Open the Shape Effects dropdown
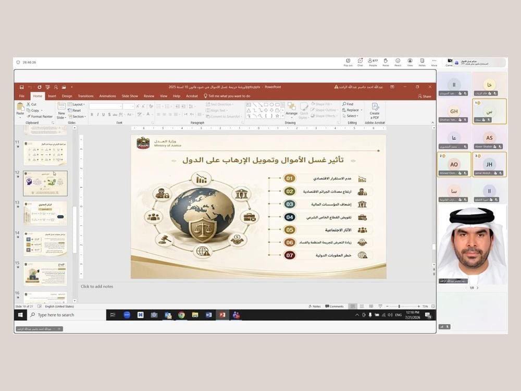521x391 pixels. coord(324,116)
